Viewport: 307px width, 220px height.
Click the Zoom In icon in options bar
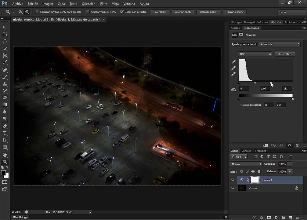(x=20, y=12)
